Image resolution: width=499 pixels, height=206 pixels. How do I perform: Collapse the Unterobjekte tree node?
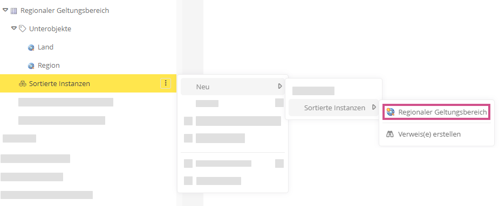click(13, 29)
